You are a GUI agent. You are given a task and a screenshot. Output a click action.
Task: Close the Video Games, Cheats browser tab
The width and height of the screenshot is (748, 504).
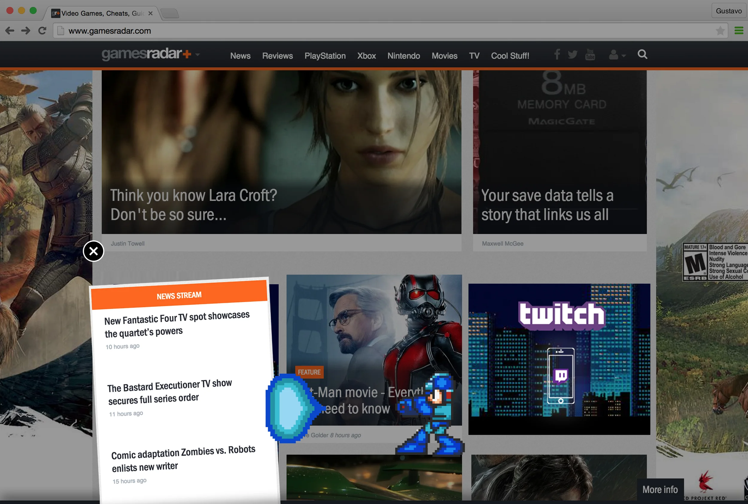(150, 13)
